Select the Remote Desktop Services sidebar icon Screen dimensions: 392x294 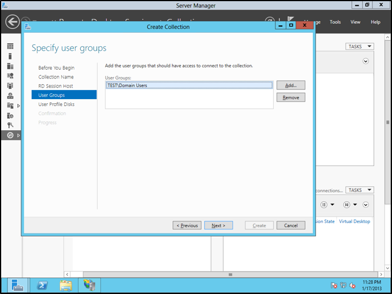coord(10,135)
